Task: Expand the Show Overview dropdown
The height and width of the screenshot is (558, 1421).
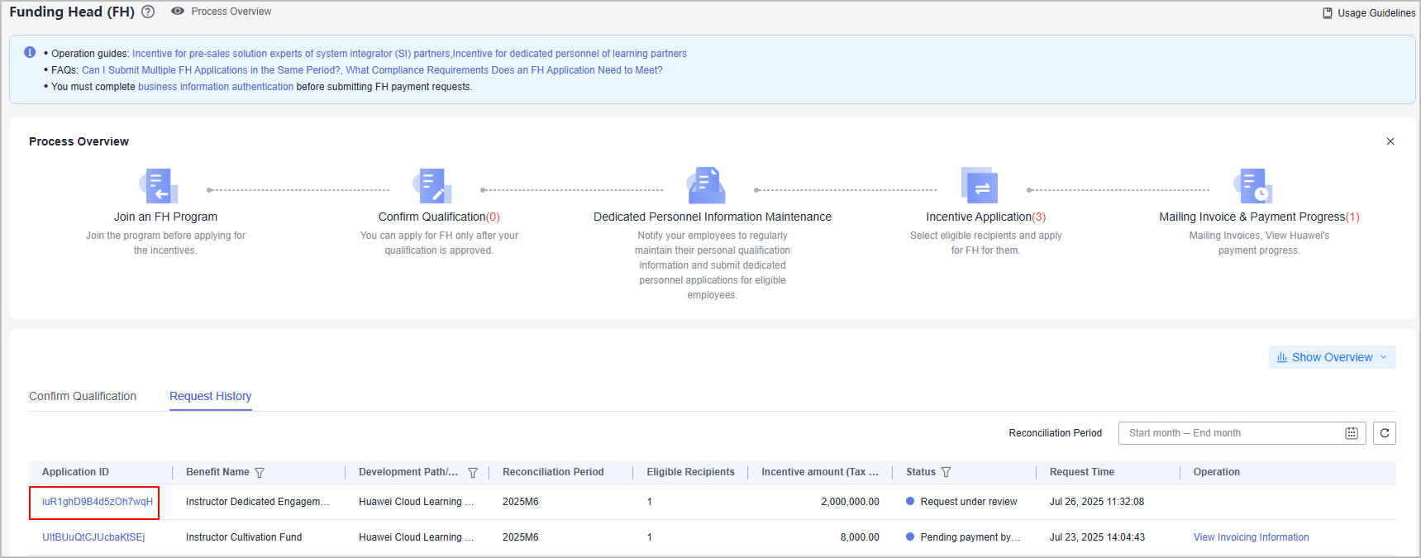Action: coord(1332,357)
